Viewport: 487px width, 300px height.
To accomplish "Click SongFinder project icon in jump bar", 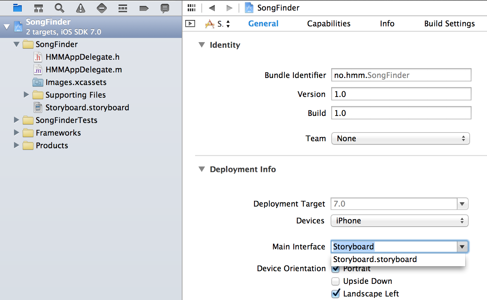I will 249,8.
